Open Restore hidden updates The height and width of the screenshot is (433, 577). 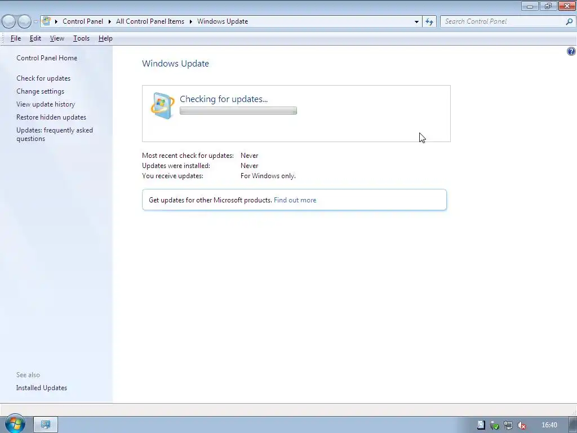[51, 117]
